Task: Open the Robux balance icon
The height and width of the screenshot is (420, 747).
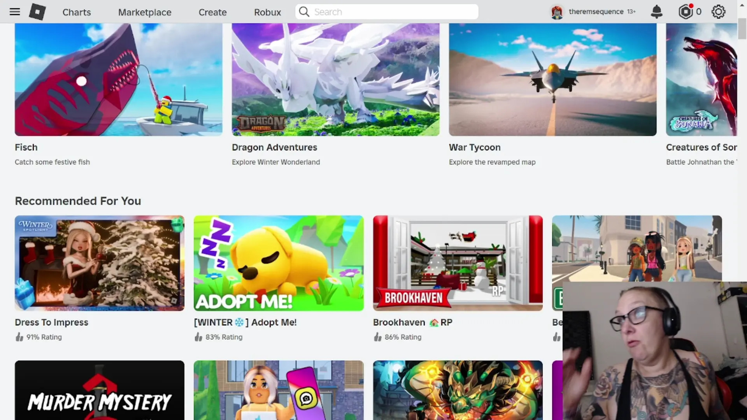Action: [x=686, y=12]
